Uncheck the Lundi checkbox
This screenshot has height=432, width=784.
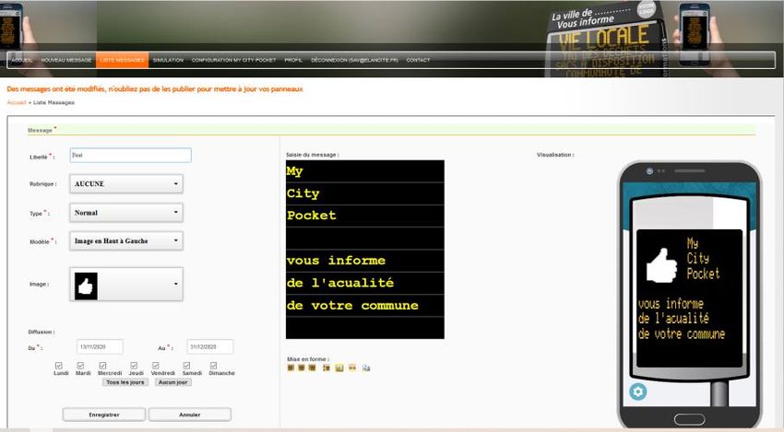click(59, 366)
